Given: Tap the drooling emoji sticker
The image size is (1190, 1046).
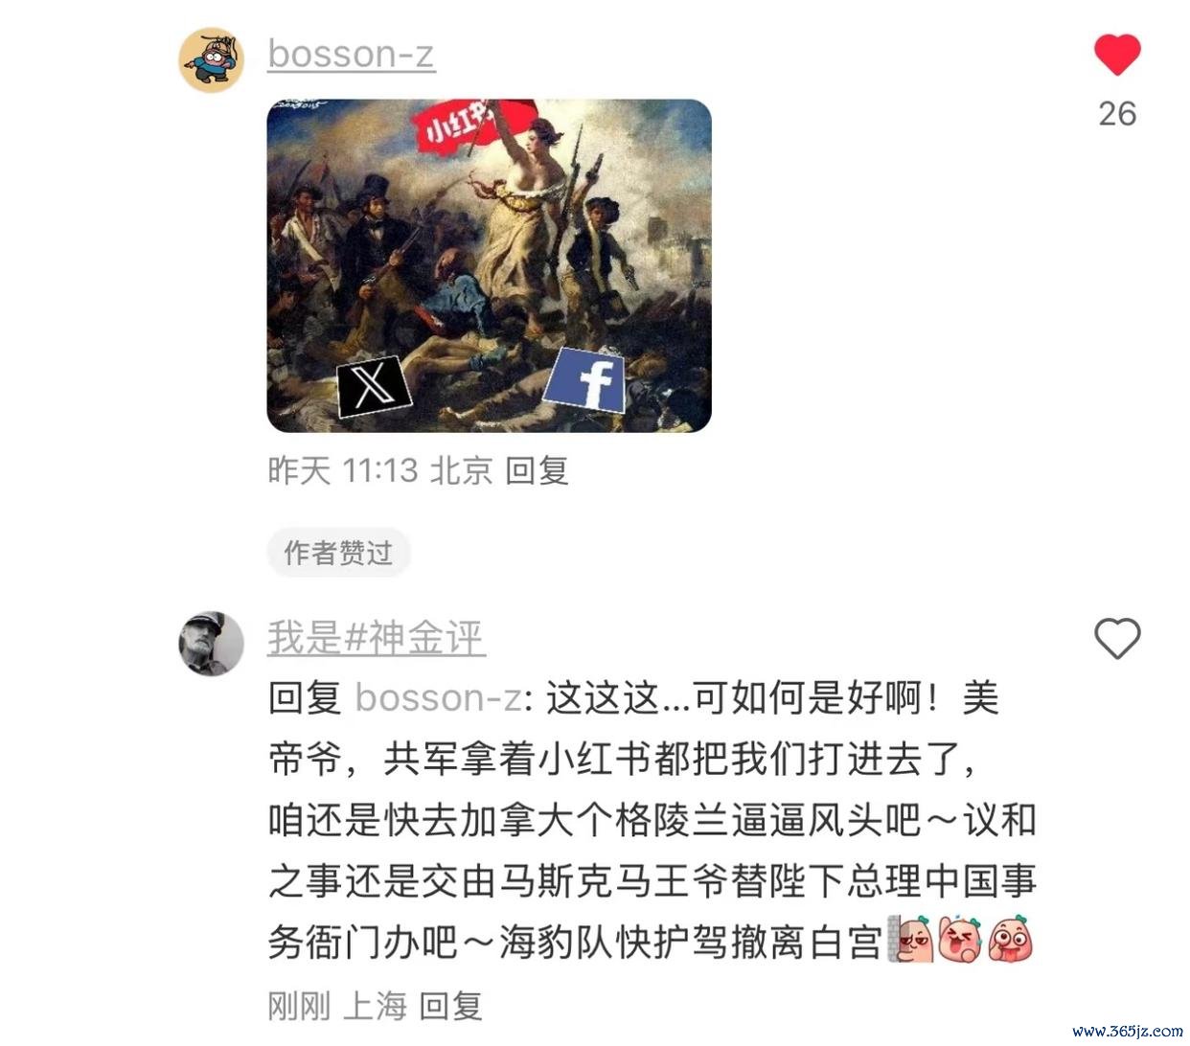Looking at the screenshot, I should (1011, 940).
